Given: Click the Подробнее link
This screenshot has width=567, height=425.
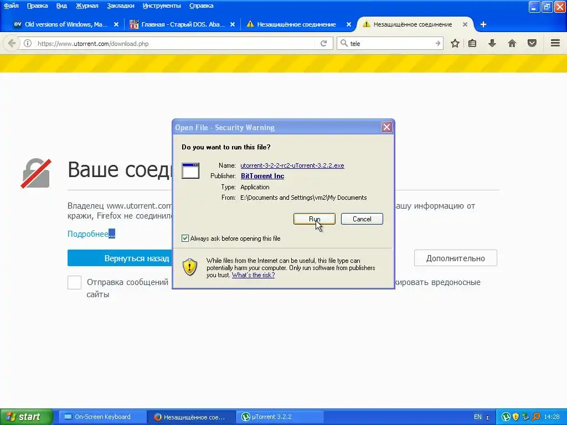Looking at the screenshot, I should pos(91,234).
